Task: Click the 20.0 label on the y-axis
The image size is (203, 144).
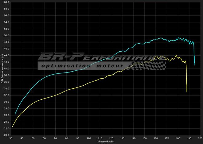Action: tap(7, 135)
